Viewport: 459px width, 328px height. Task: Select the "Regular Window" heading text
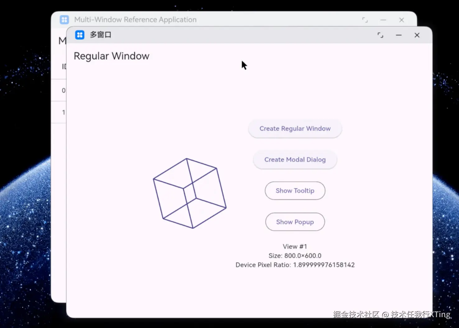coord(112,56)
